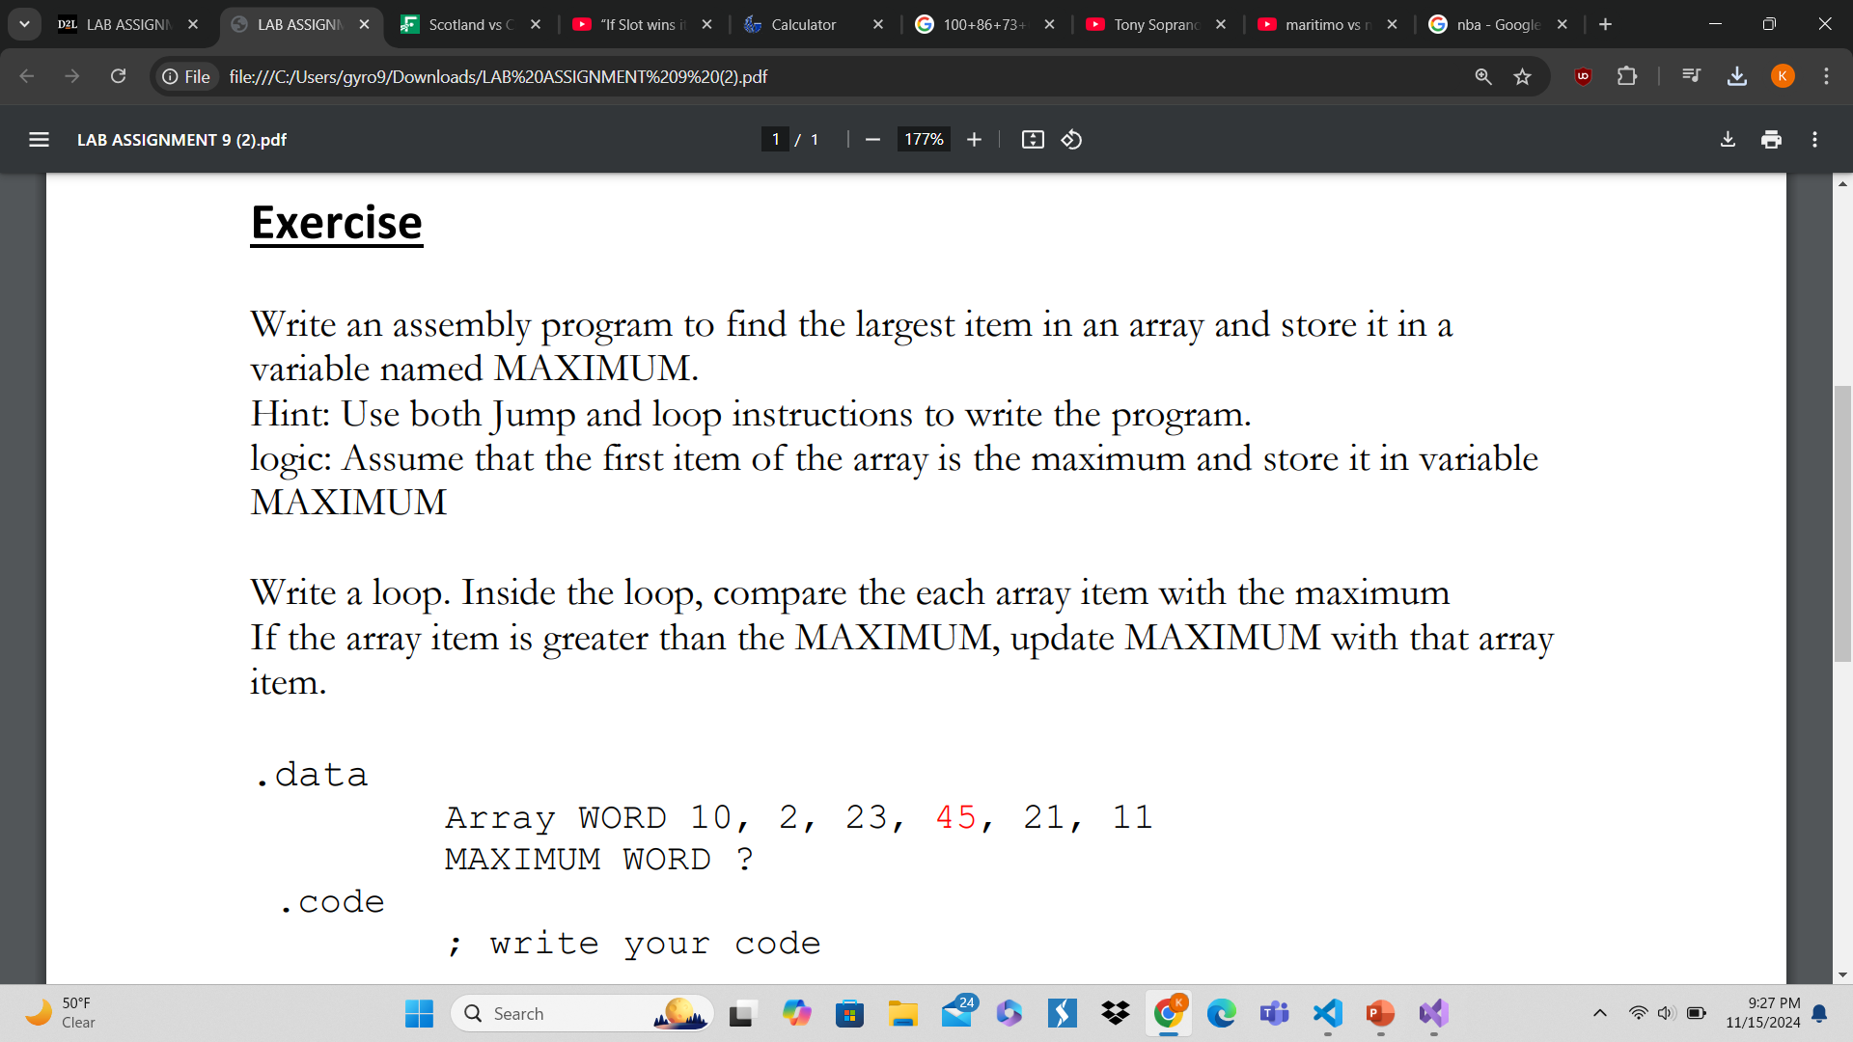Enable the browser ad-block toggle icon

click(1581, 76)
